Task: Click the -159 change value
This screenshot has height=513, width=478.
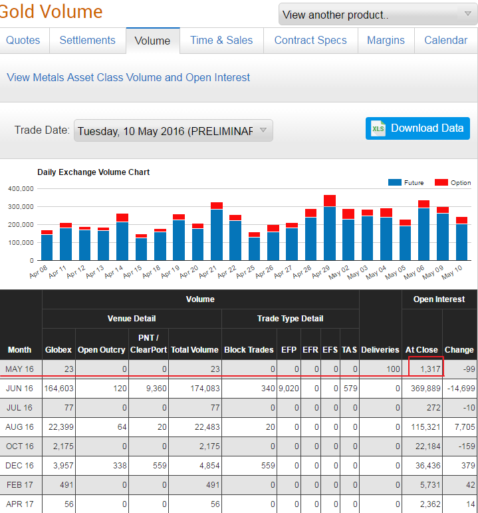Action: point(466,446)
